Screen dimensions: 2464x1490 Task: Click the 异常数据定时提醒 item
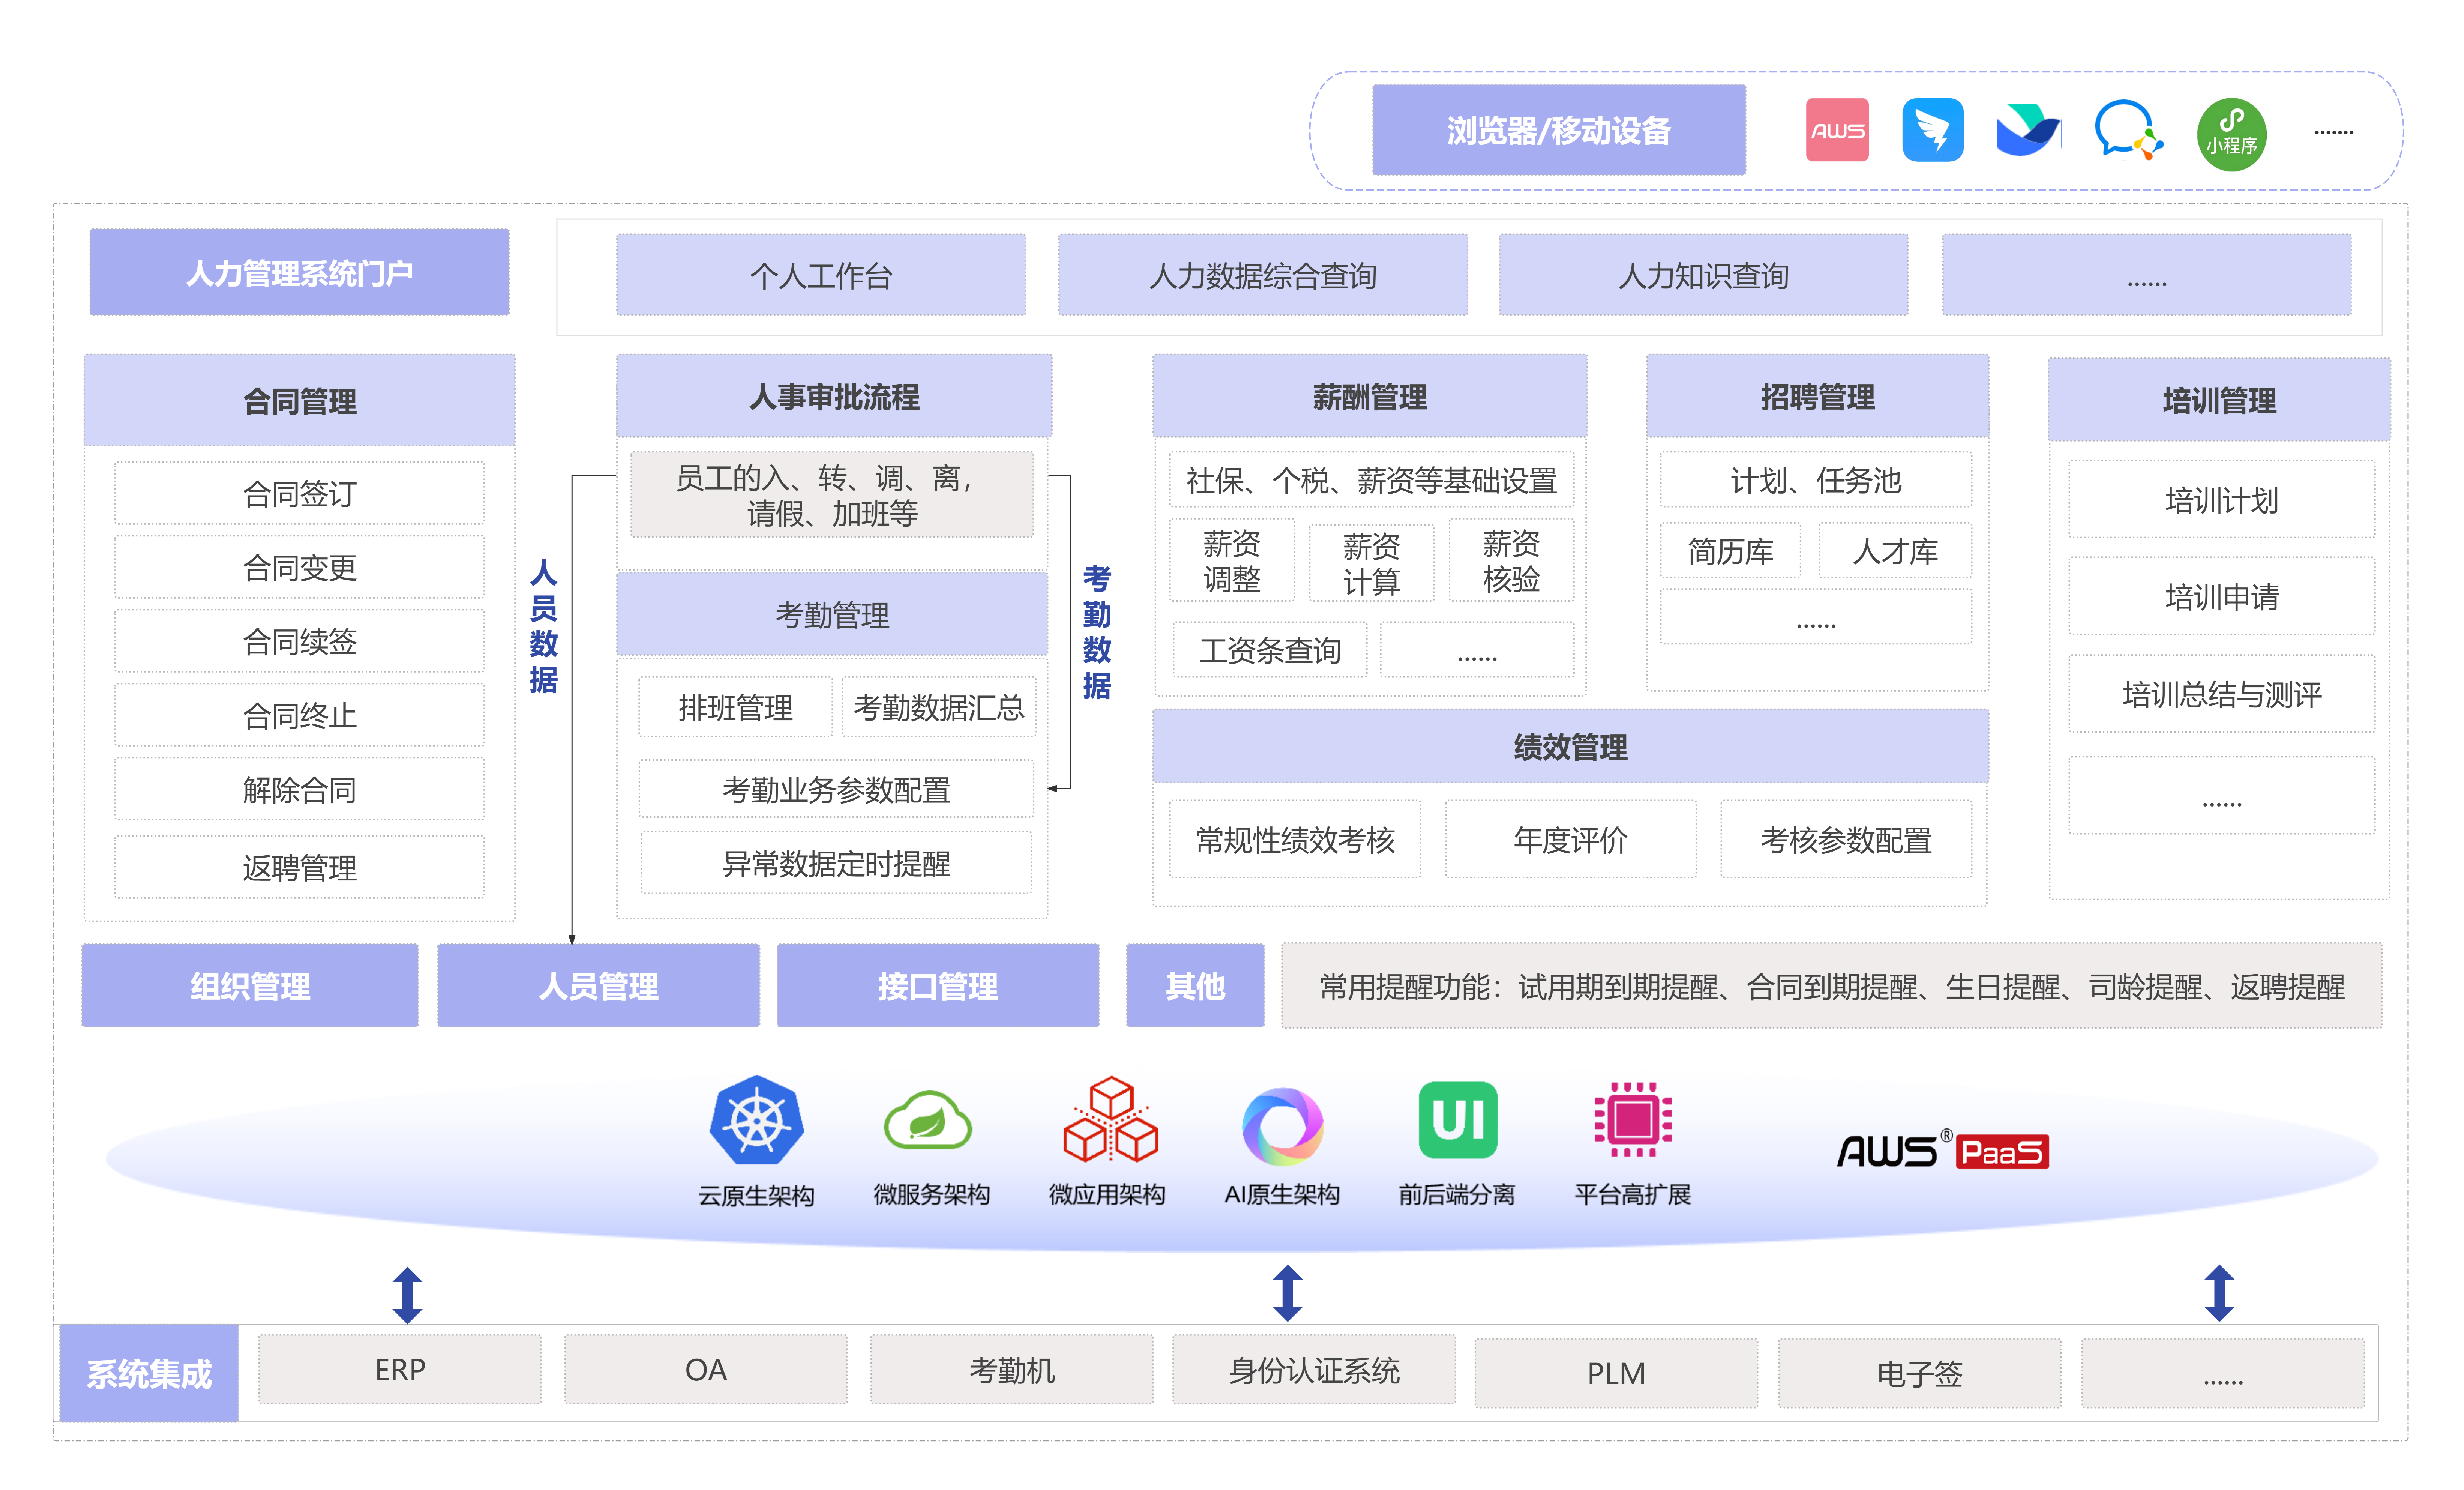(x=836, y=863)
